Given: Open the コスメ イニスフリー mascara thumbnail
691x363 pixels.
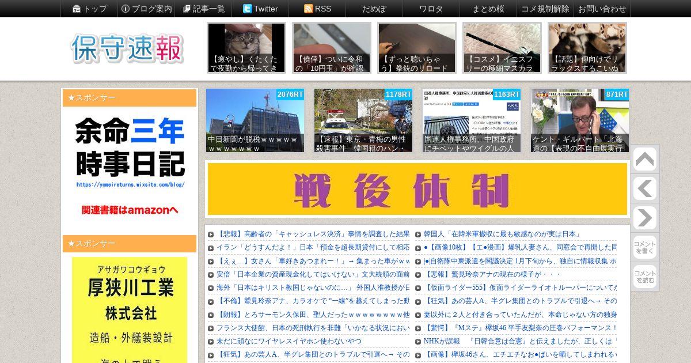Looking at the screenshot, I should pos(502,48).
